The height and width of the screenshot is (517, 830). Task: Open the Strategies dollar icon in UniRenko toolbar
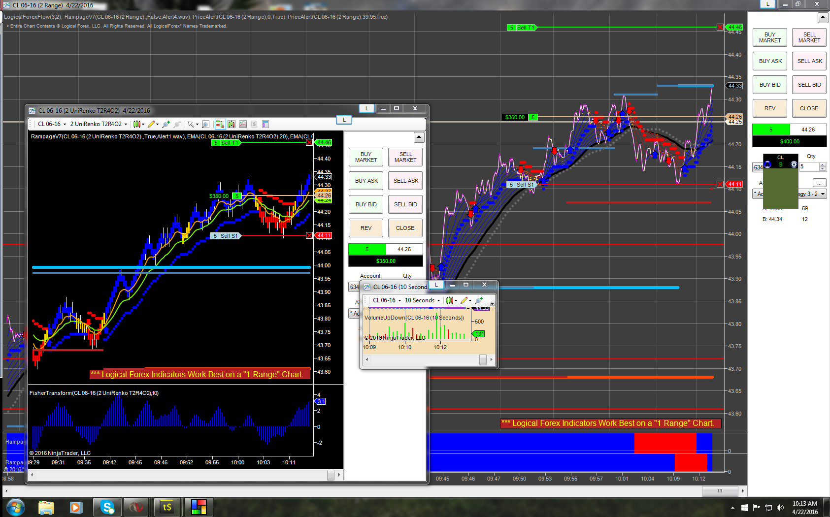point(254,124)
